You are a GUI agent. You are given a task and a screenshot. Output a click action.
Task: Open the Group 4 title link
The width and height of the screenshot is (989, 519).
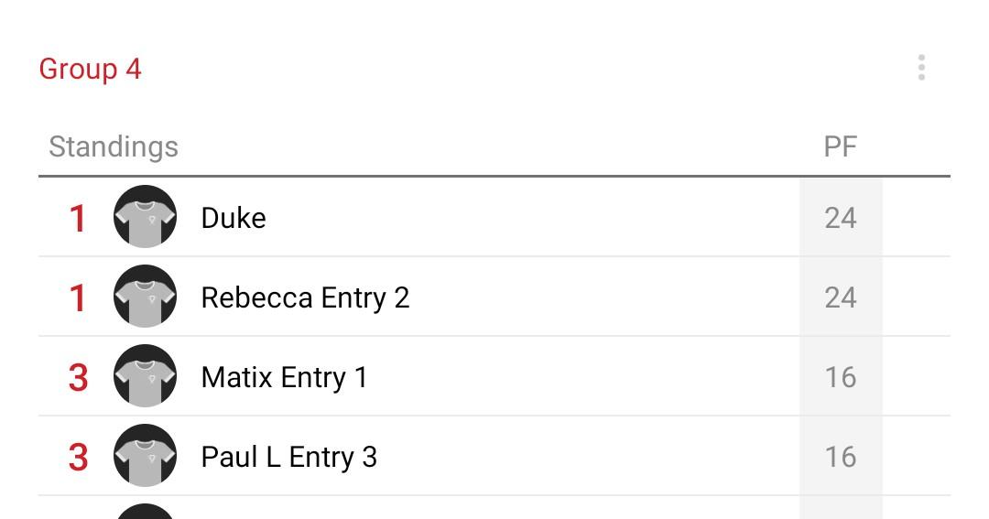[x=90, y=69]
